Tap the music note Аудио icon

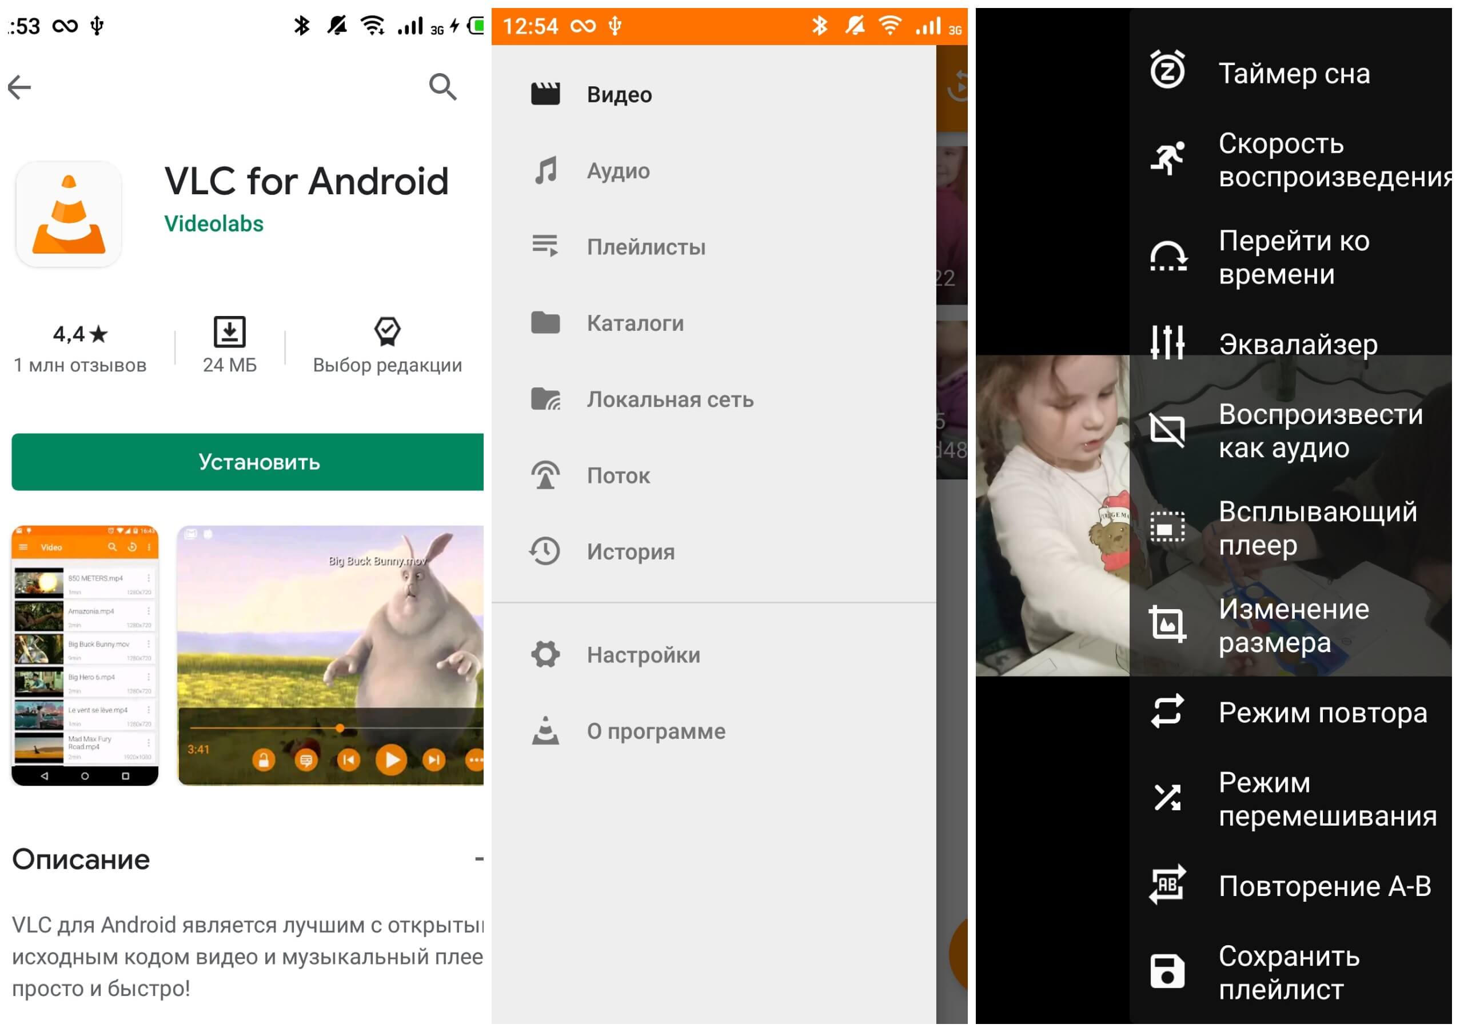(545, 170)
